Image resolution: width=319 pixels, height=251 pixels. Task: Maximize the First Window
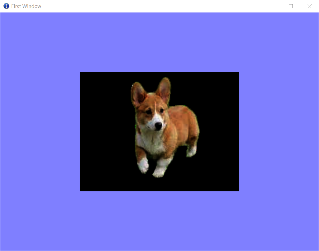click(x=291, y=6)
